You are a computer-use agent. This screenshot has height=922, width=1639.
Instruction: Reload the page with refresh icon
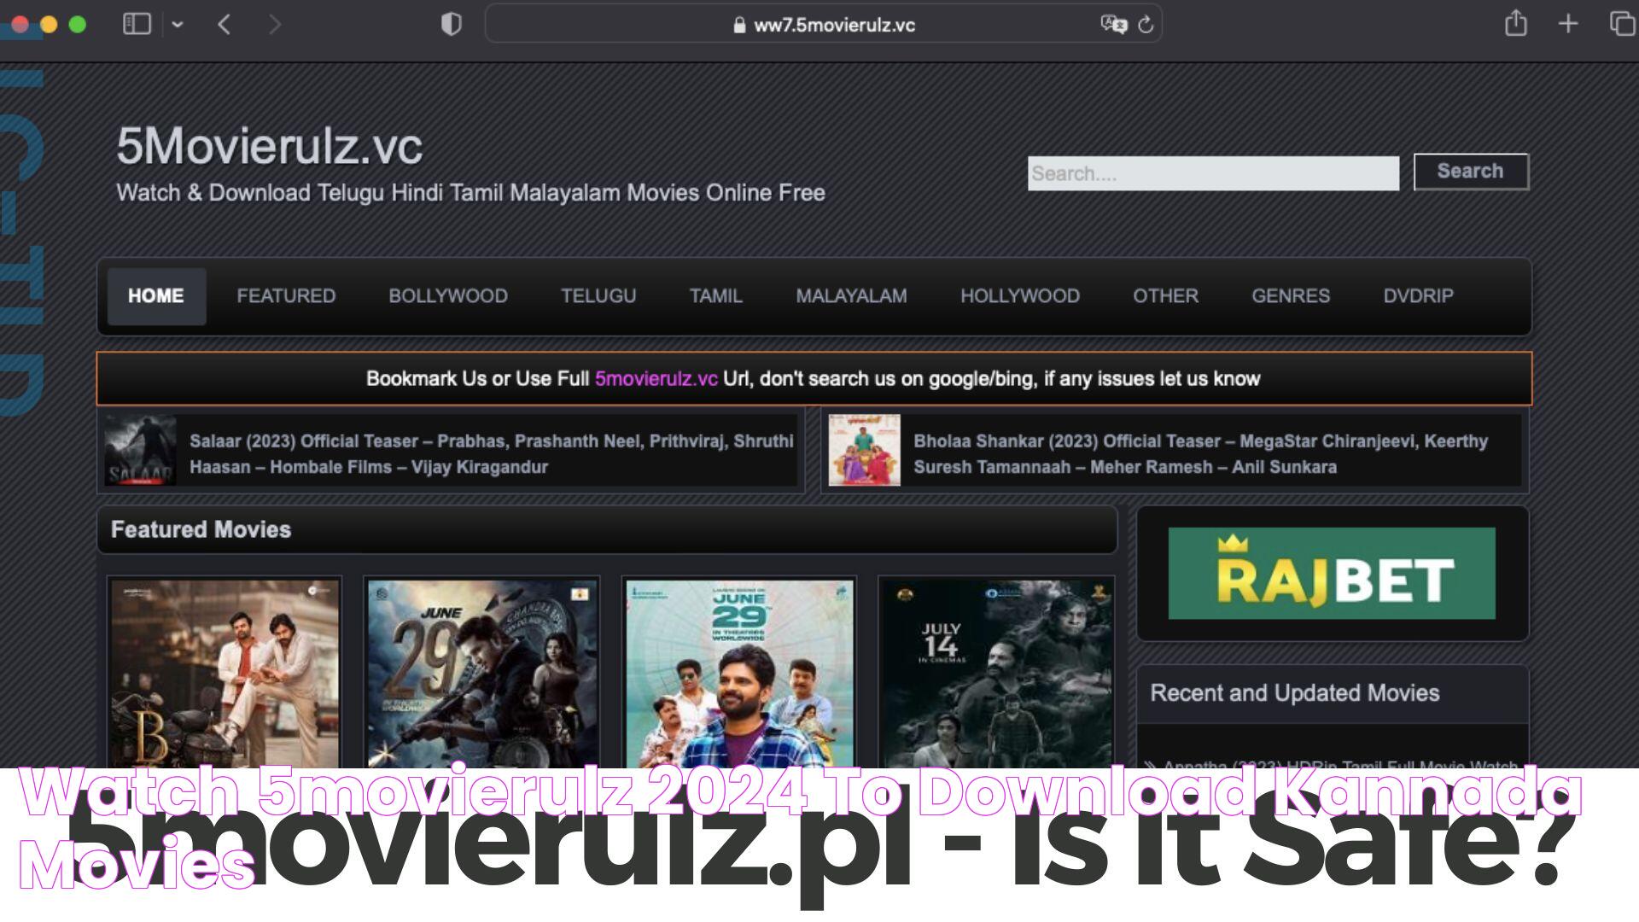pyautogui.click(x=1146, y=25)
